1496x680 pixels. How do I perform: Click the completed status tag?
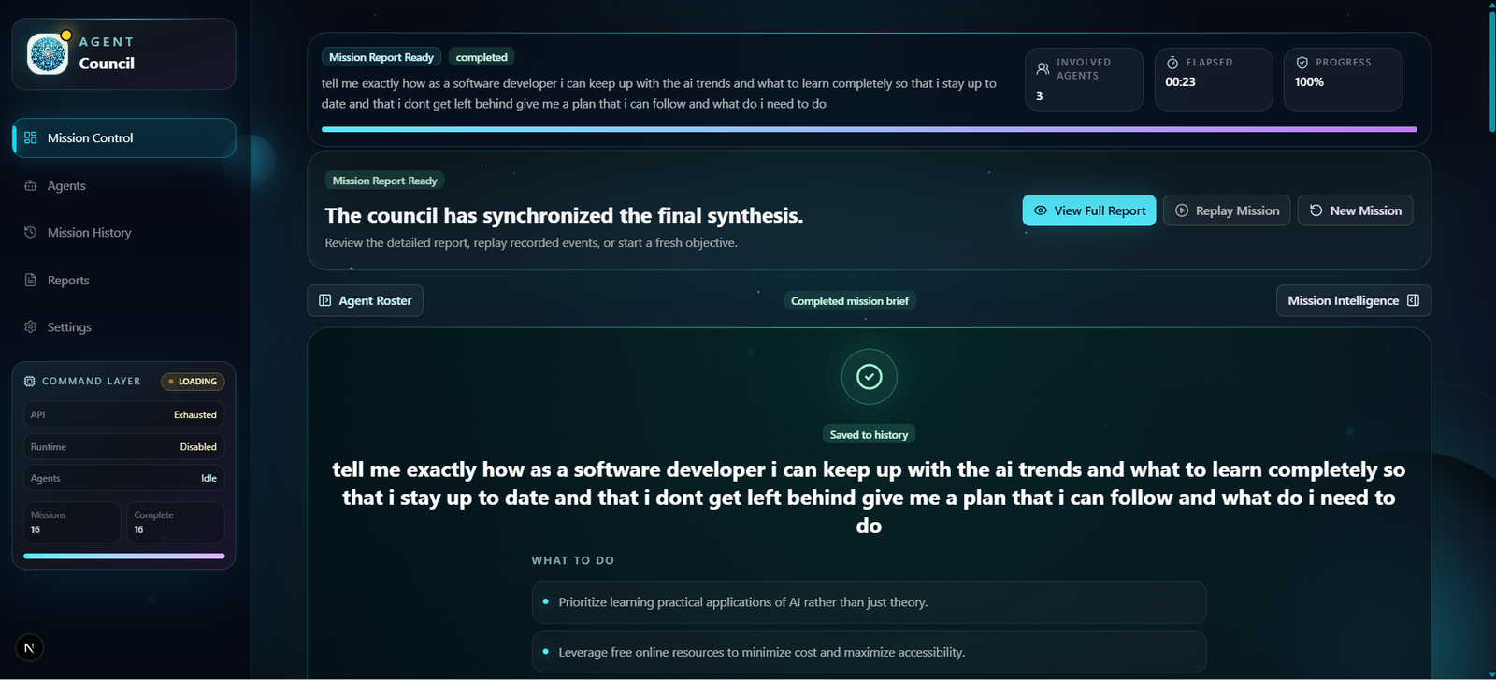482,57
